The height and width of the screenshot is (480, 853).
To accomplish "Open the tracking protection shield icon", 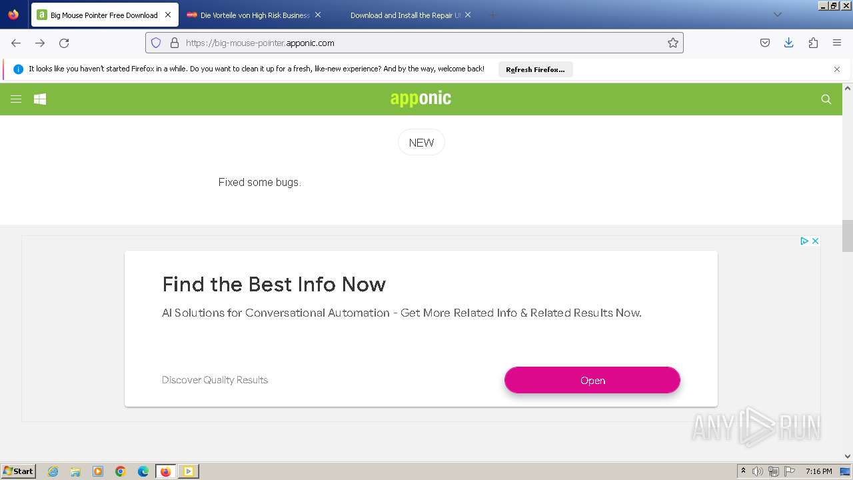I will [156, 43].
